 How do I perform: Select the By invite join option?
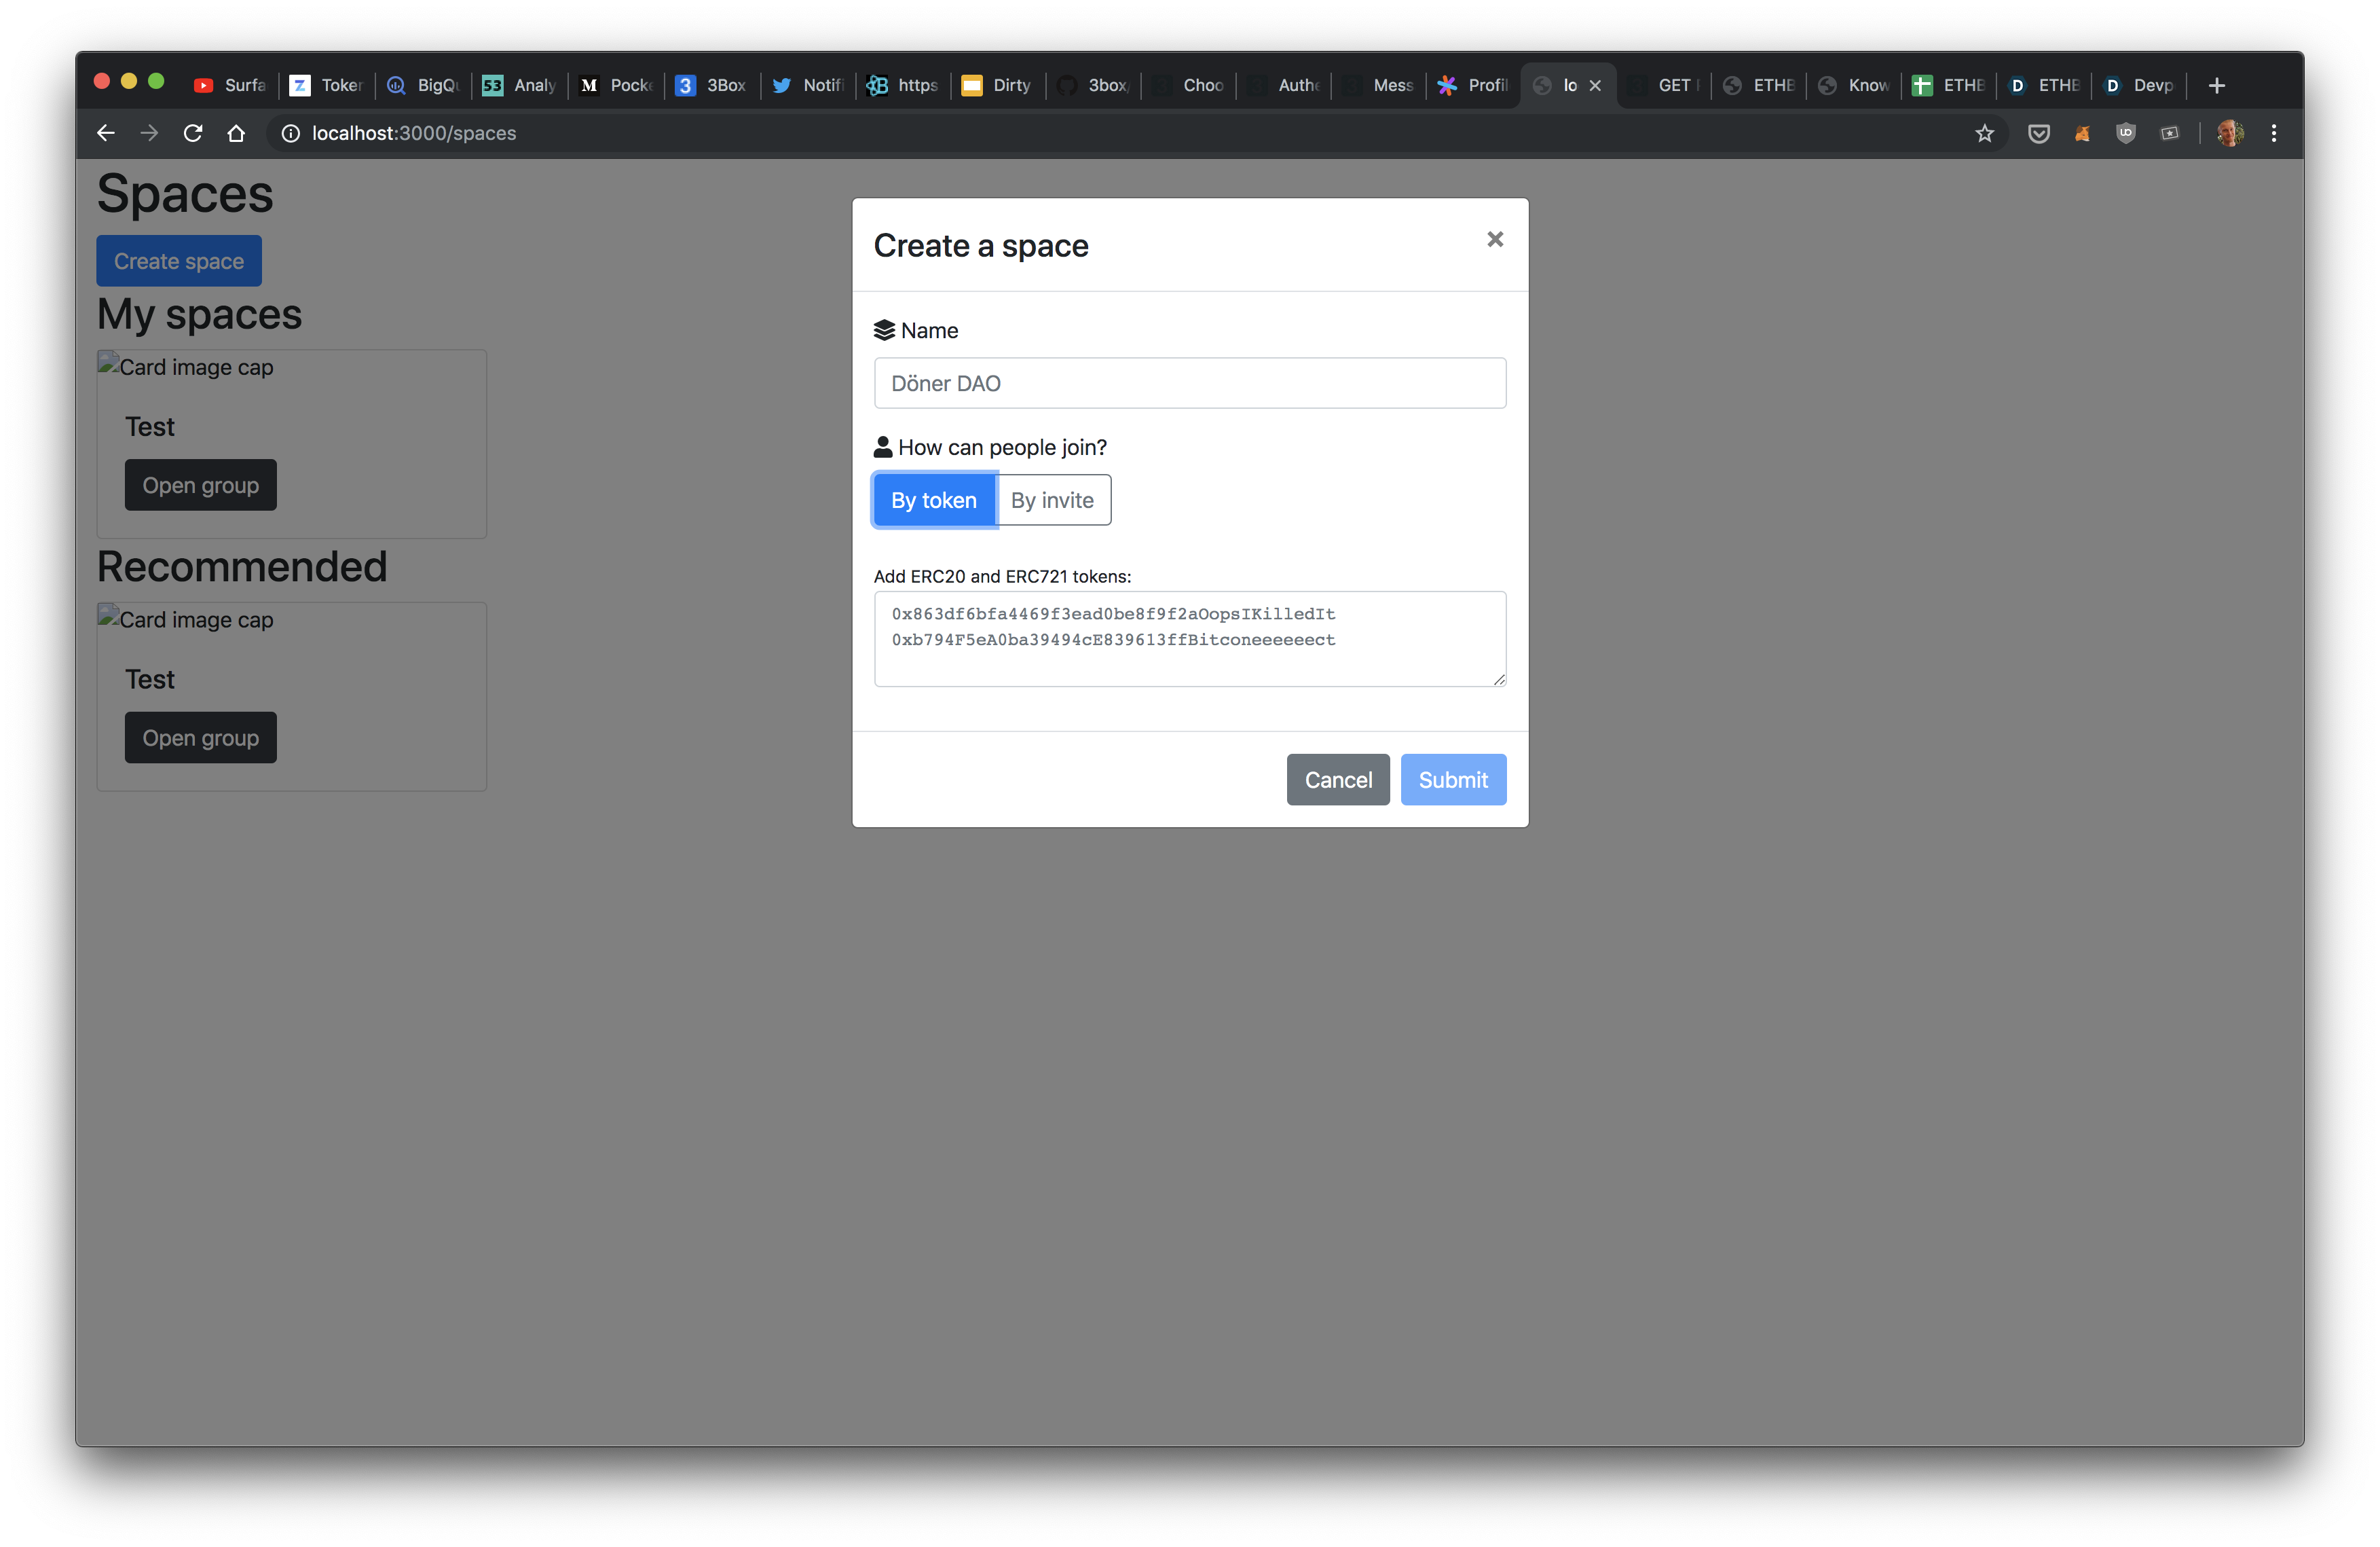point(1052,500)
